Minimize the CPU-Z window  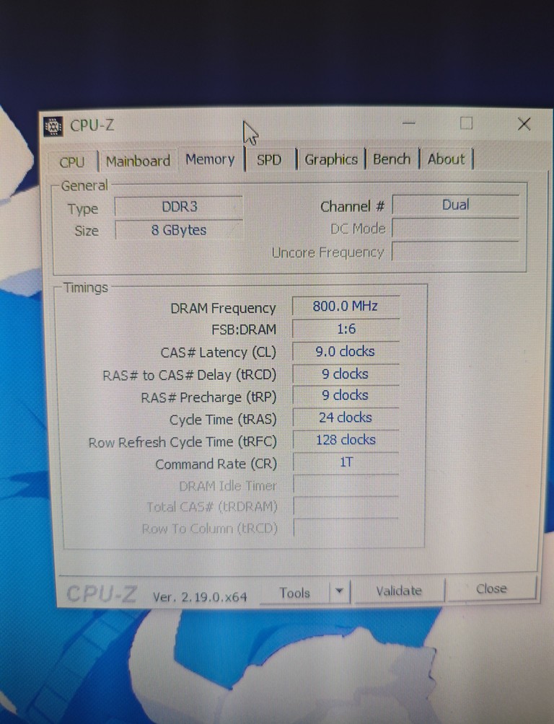click(x=409, y=123)
